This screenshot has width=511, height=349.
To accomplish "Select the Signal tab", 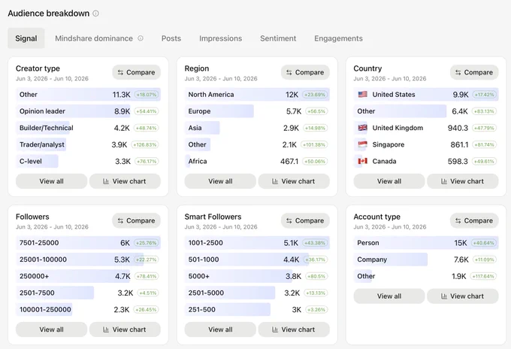I will (x=26, y=38).
